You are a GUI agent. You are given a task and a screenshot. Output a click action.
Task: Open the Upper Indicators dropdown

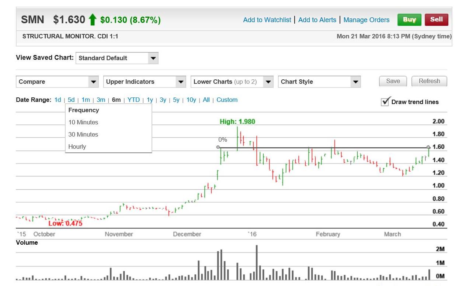click(x=145, y=82)
